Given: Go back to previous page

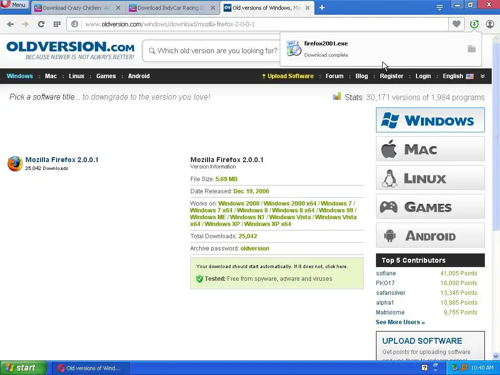Looking at the screenshot, I should [10, 24].
